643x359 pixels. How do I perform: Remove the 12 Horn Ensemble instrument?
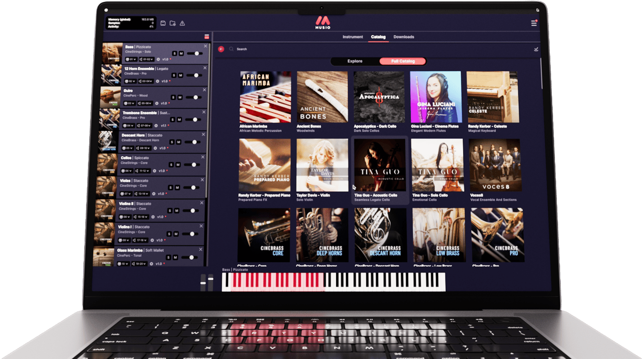pos(205,68)
